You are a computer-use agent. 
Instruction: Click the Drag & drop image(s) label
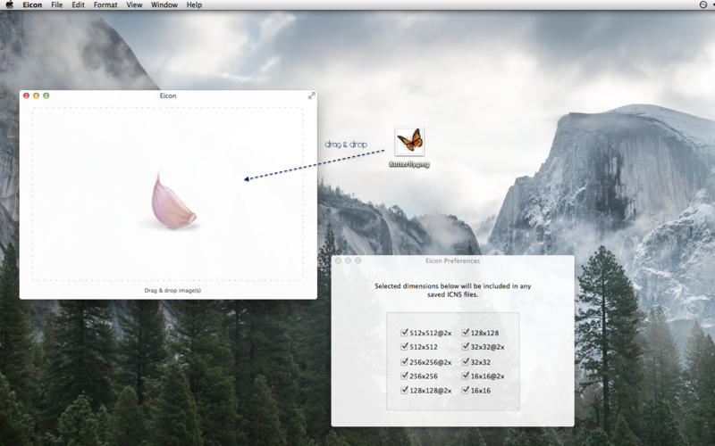172,290
